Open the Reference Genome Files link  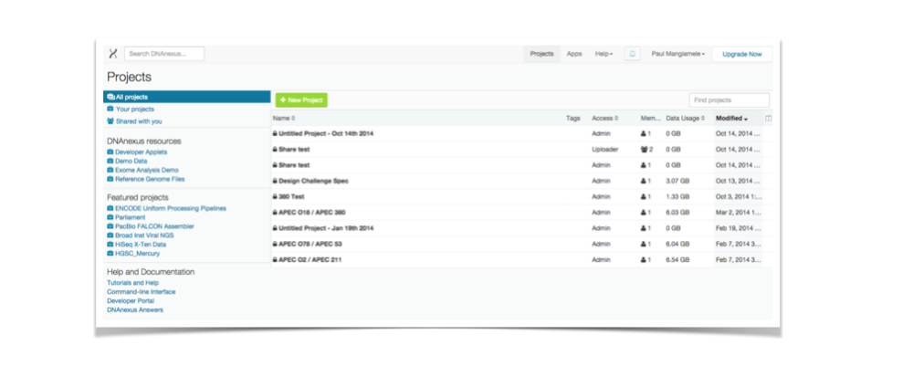tap(150, 179)
